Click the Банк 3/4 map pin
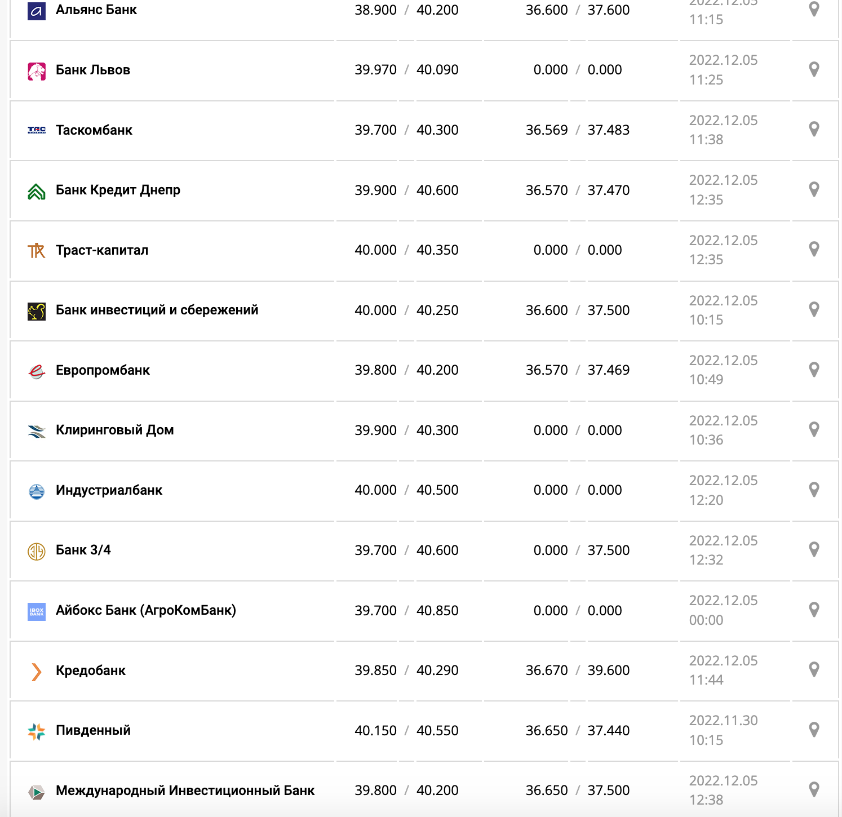Screen dimensions: 842x817 point(814,549)
